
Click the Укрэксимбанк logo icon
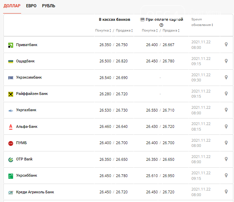point(11,78)
